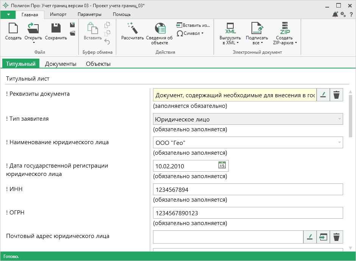The image size is (356, 261).
Task: Click the Вставить из... button
Action: 193,25
